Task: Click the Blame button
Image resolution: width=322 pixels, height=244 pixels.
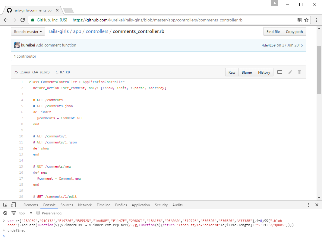Action: click(x=247, y=72)
